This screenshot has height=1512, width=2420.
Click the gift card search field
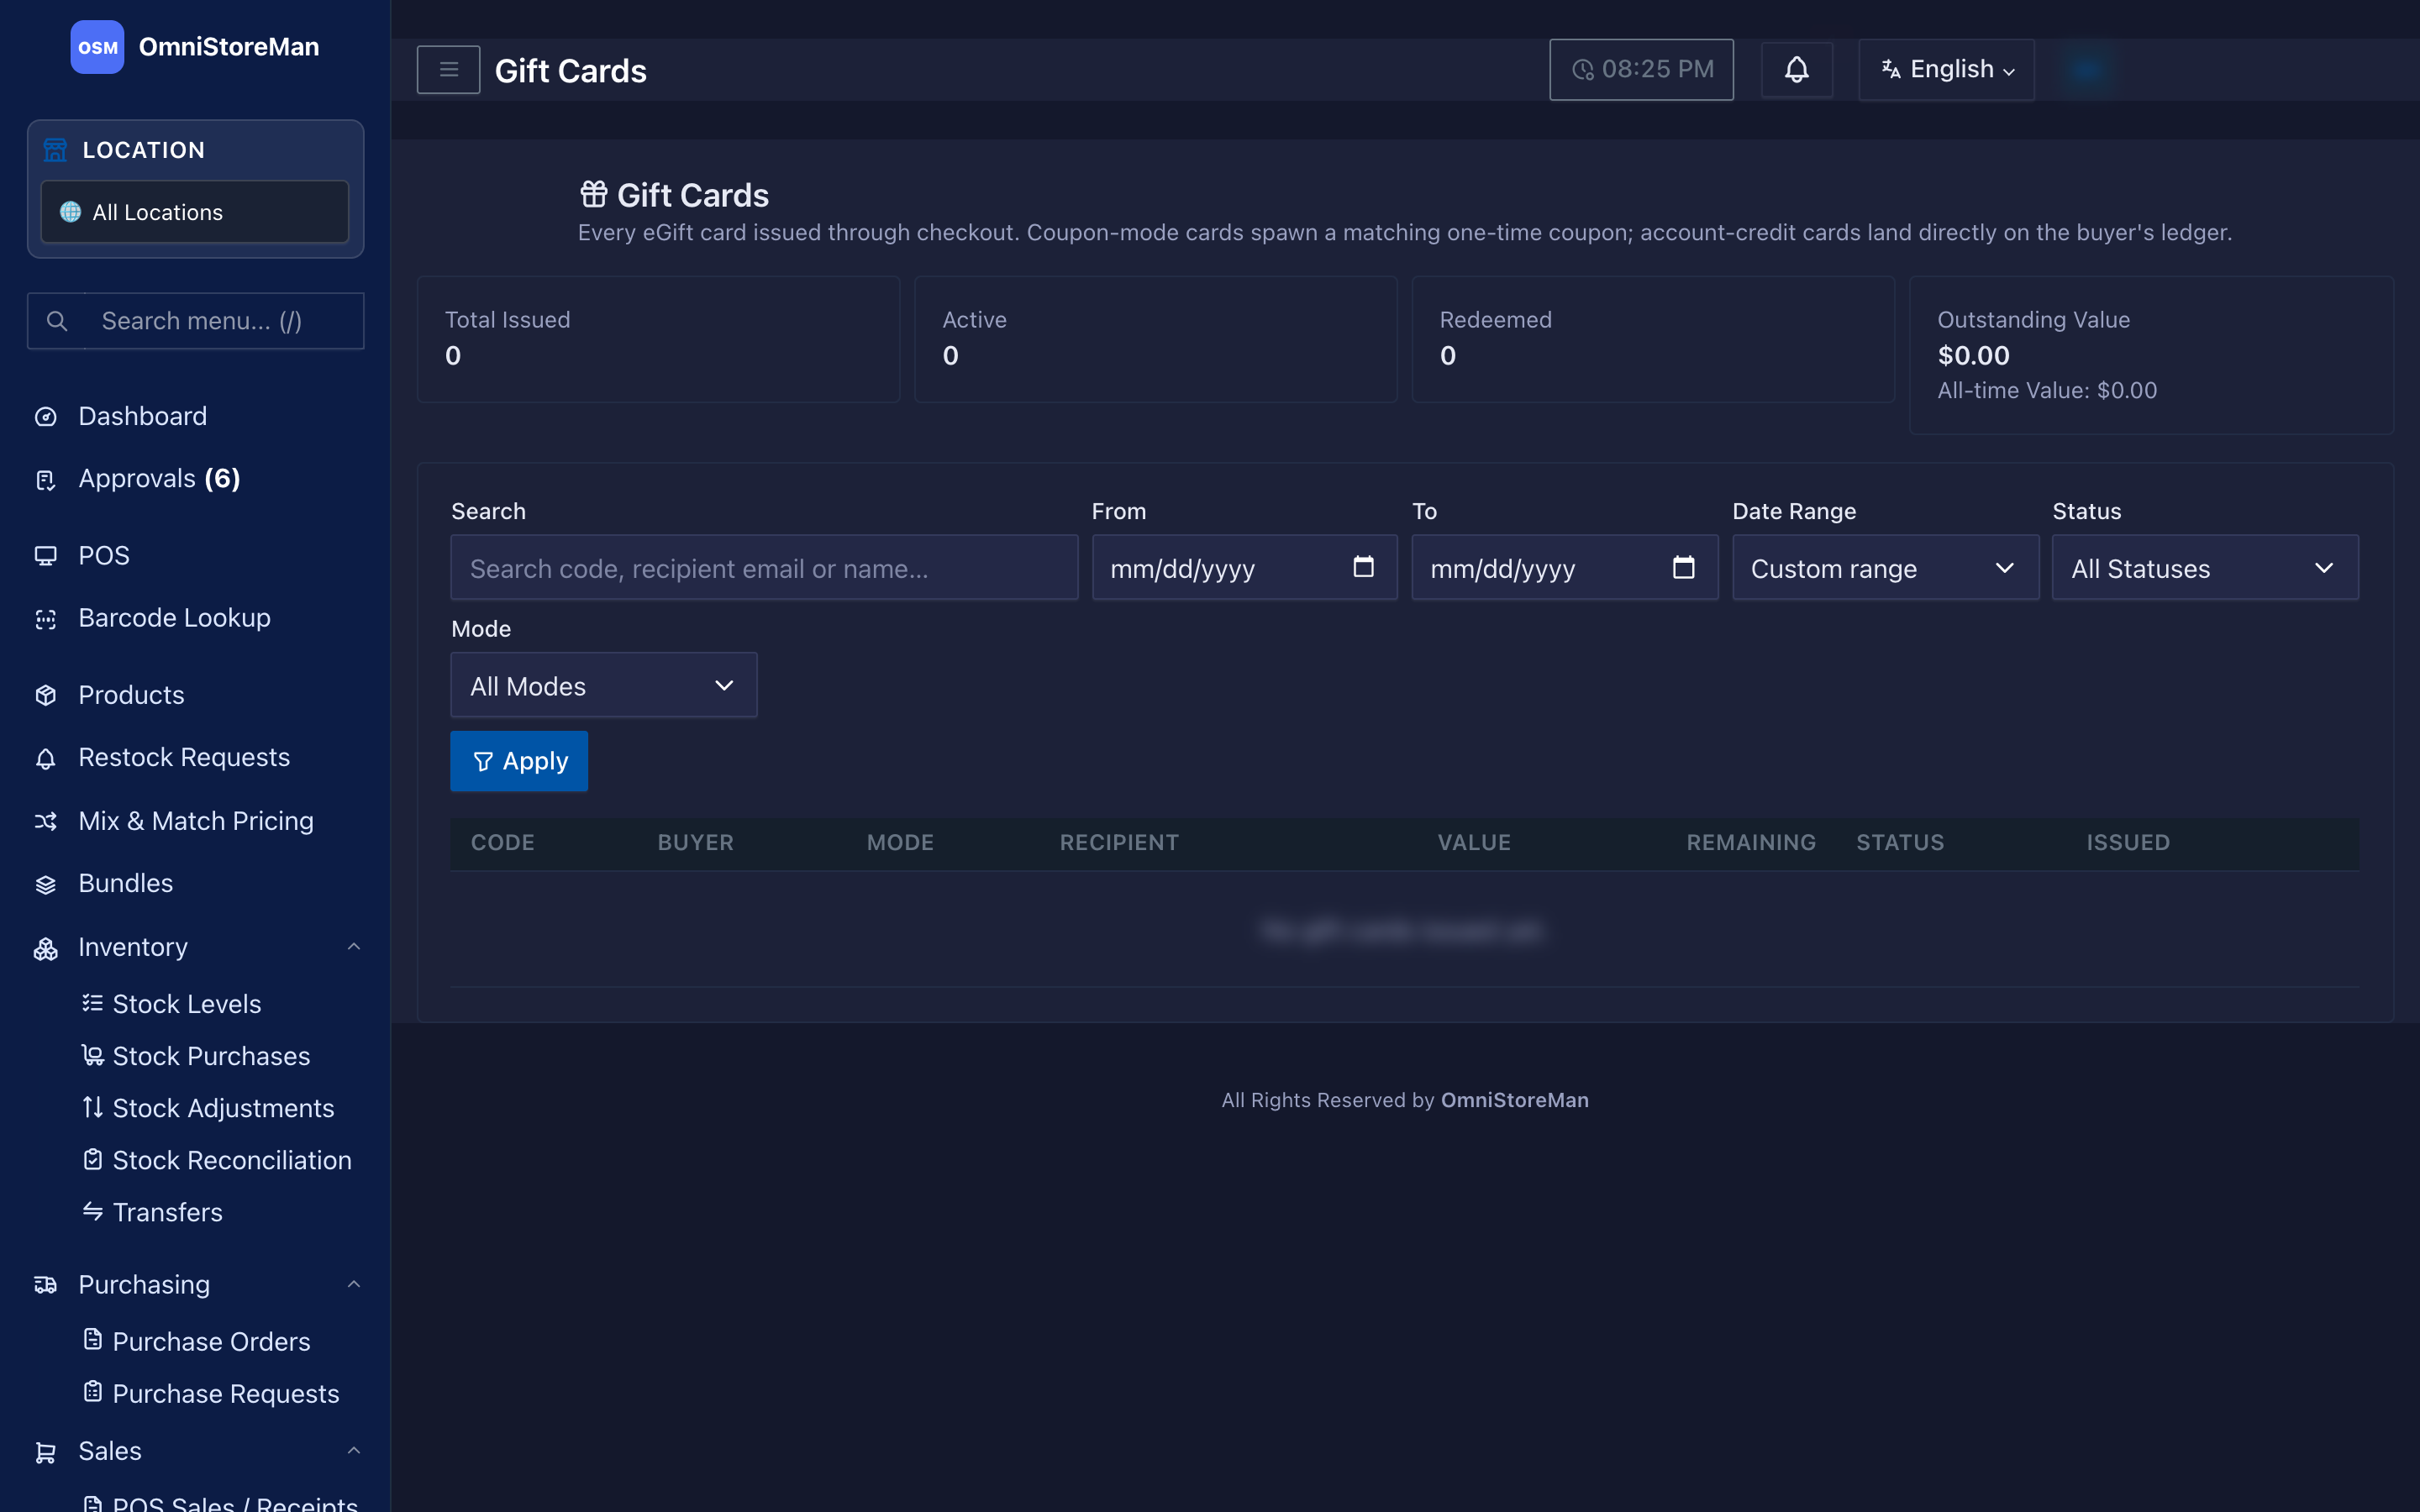click(764, 568)
